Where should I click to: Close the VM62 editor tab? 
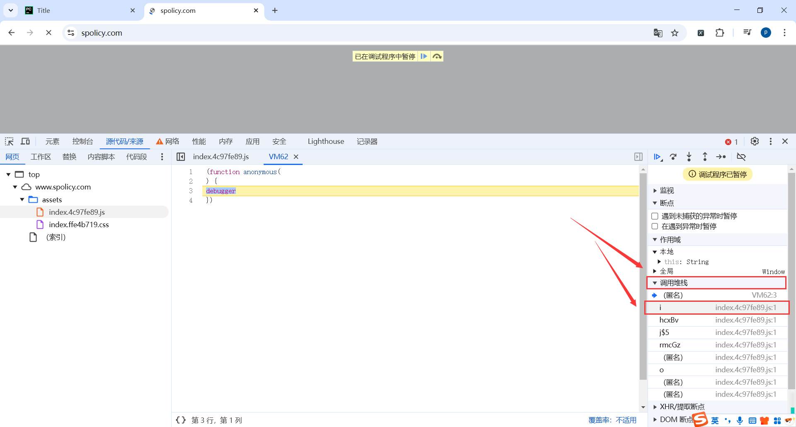[x=296, y=157]
